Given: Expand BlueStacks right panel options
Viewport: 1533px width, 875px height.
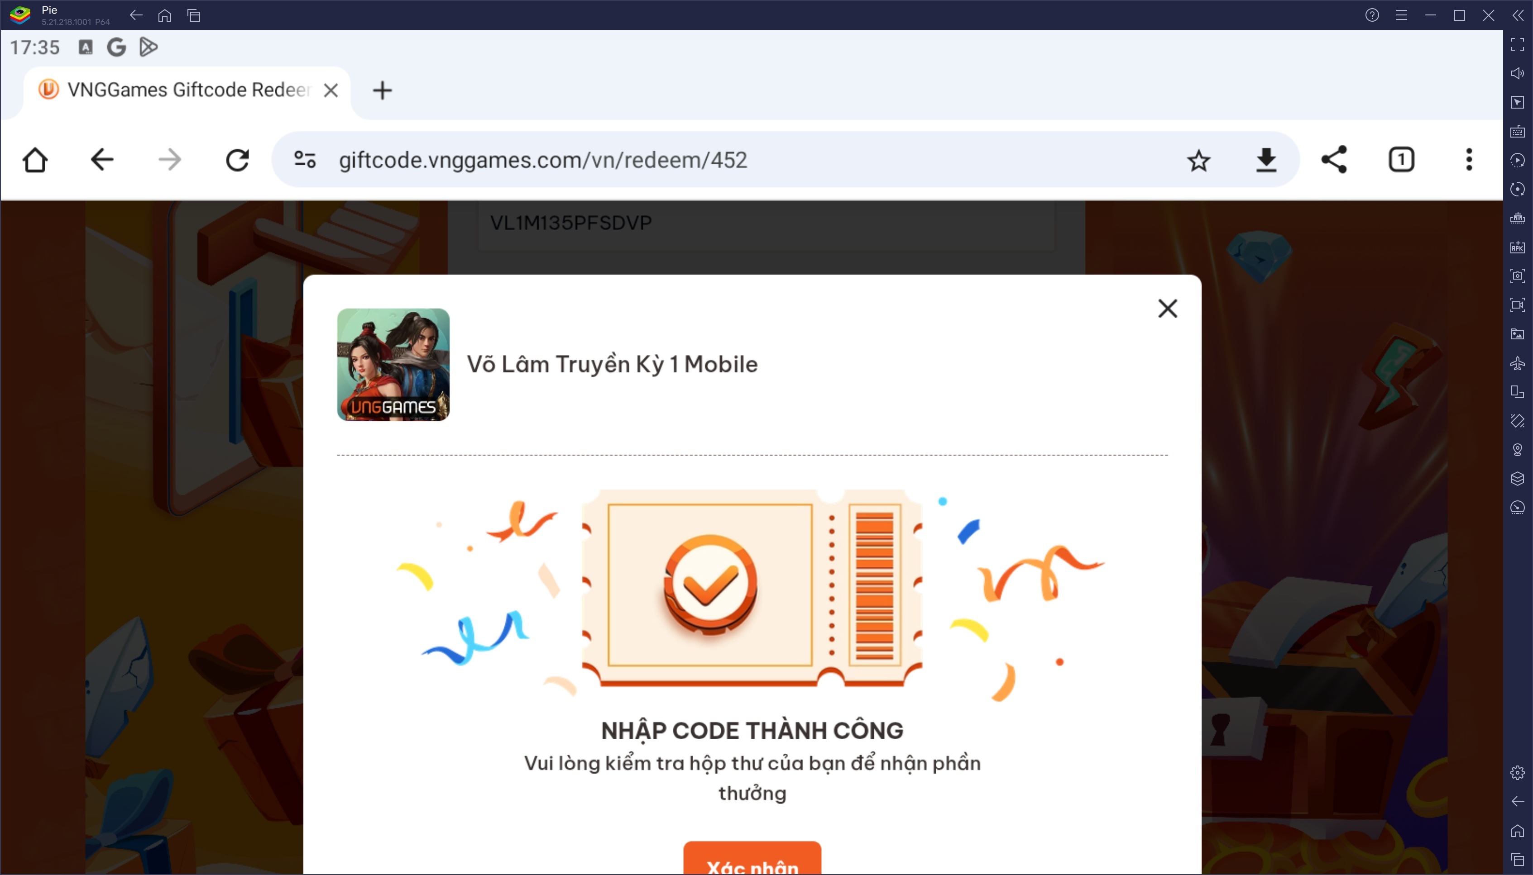Looking at the screenshot, I should [x=1516, y=15].
